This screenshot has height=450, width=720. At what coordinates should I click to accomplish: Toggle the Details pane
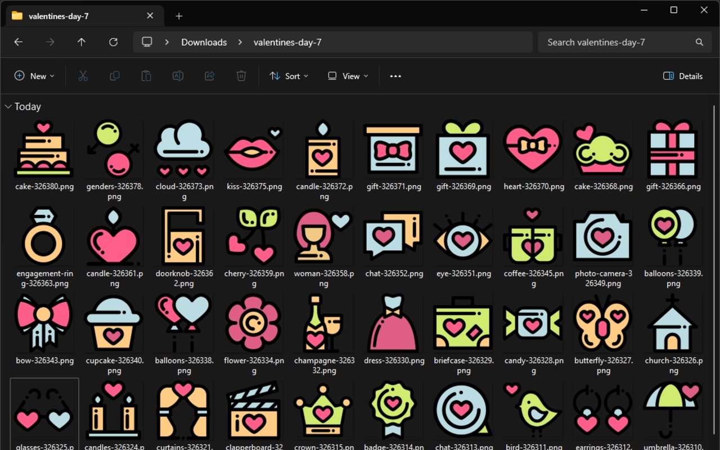pyautogui.click(x=682, y=75)
